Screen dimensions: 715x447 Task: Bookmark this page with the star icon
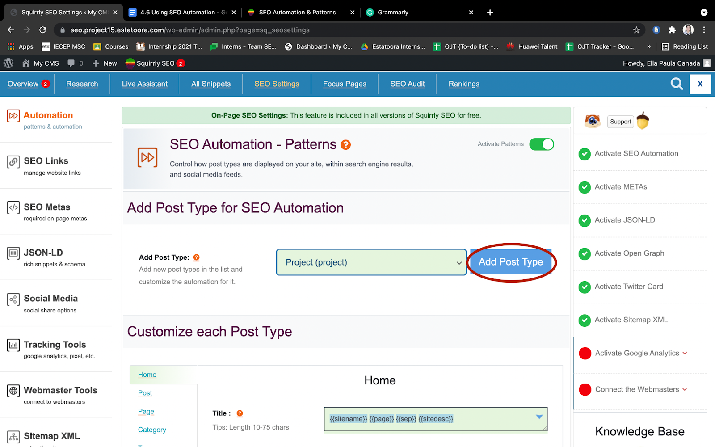point(636,30)
